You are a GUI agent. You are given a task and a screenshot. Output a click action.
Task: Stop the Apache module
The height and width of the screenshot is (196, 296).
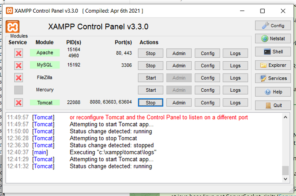[x=151, y=53]
